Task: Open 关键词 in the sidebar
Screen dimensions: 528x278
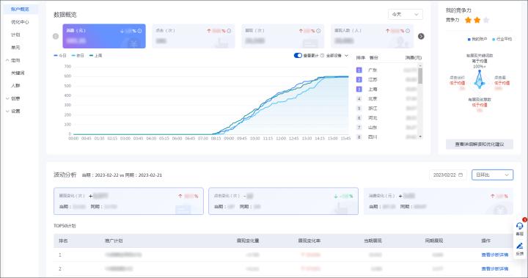Action: 18,73
